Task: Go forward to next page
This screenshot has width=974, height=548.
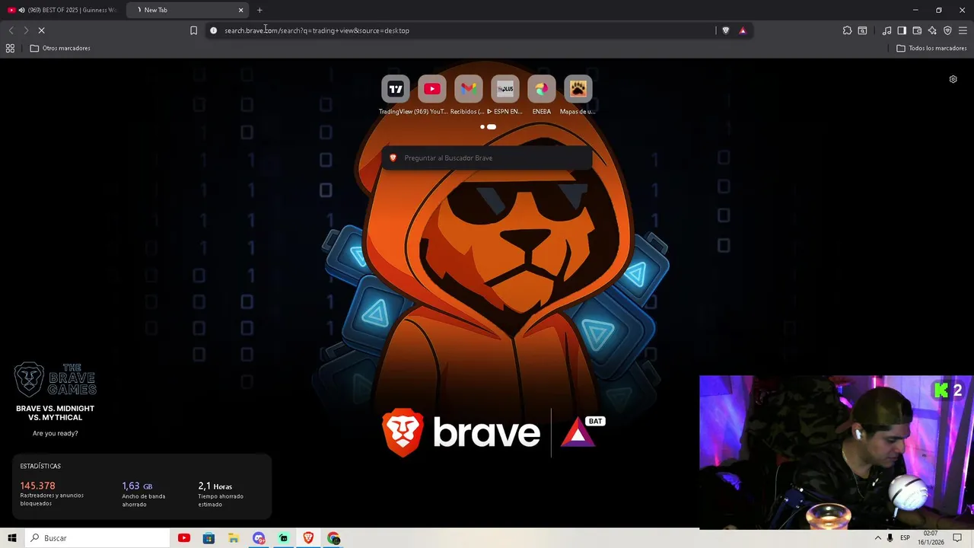Action: (26, 30)
